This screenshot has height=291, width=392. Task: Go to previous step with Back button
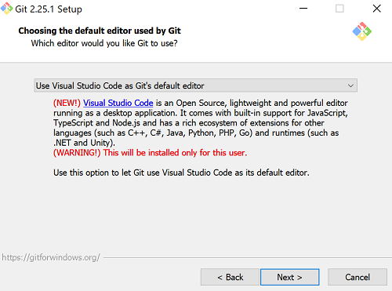(230, 277)
